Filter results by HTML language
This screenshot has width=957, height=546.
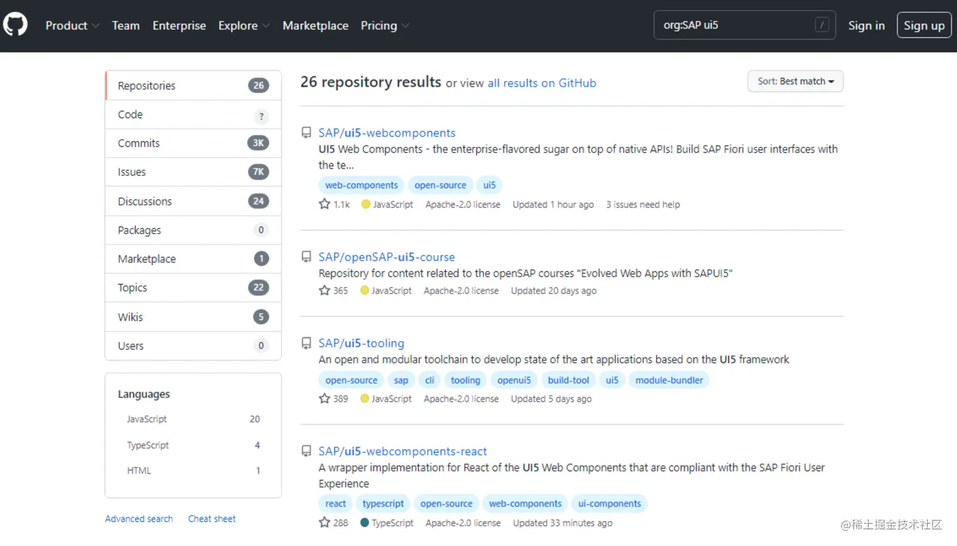193,470
